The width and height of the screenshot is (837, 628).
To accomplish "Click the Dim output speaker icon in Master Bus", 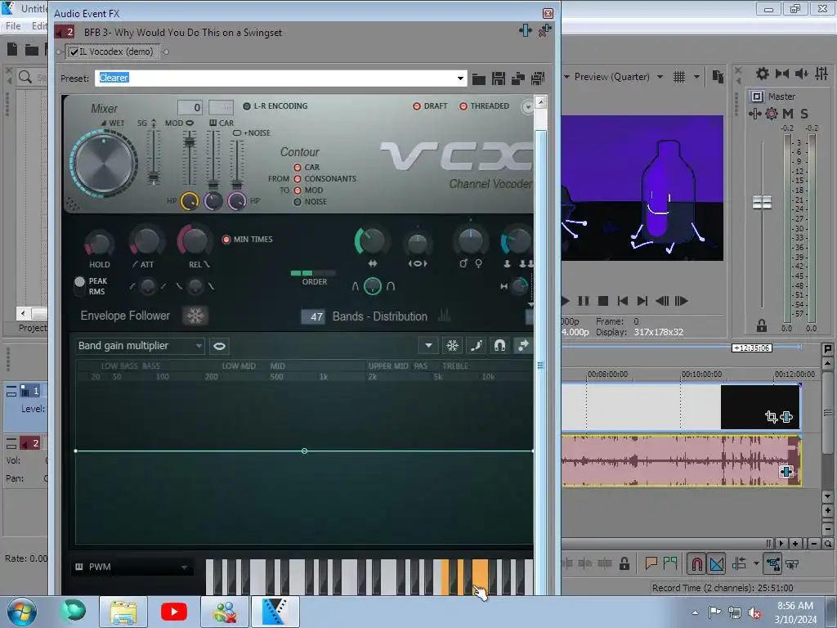I will (x=801, y=74).
